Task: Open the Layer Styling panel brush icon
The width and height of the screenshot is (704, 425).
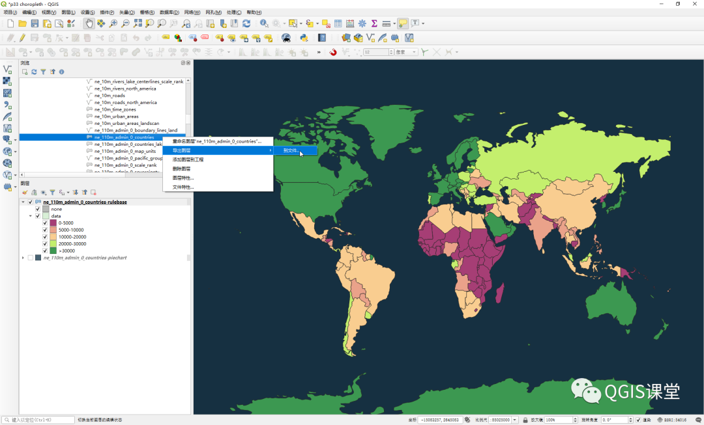Action: coord(24,192)
